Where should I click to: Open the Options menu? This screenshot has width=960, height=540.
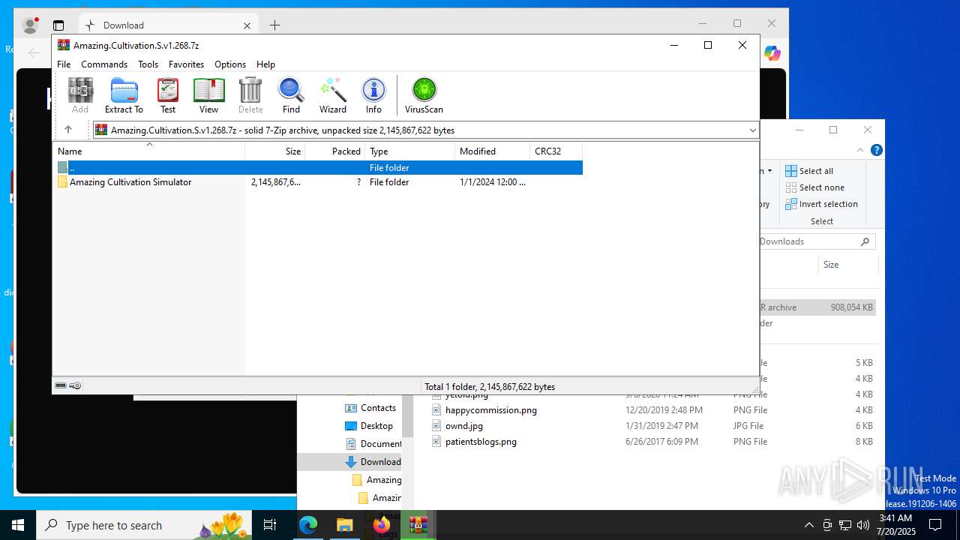pos(230,64)
